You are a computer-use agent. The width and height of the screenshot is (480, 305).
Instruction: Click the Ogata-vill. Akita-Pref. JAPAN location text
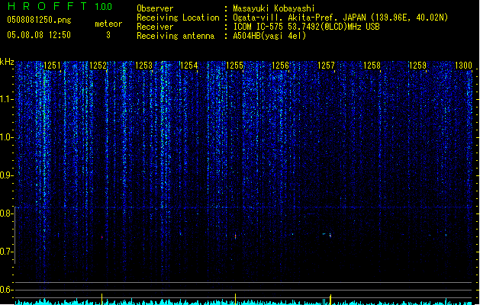click(x=340, y=18)
